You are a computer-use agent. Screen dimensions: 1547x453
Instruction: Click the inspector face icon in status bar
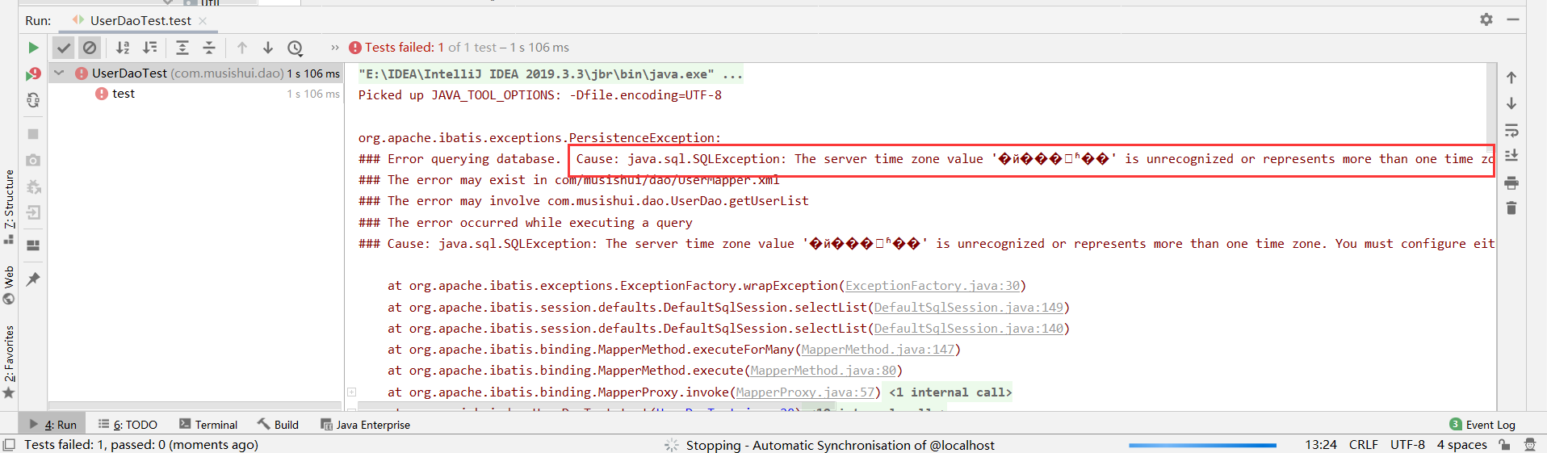[x=1529, y=445]
